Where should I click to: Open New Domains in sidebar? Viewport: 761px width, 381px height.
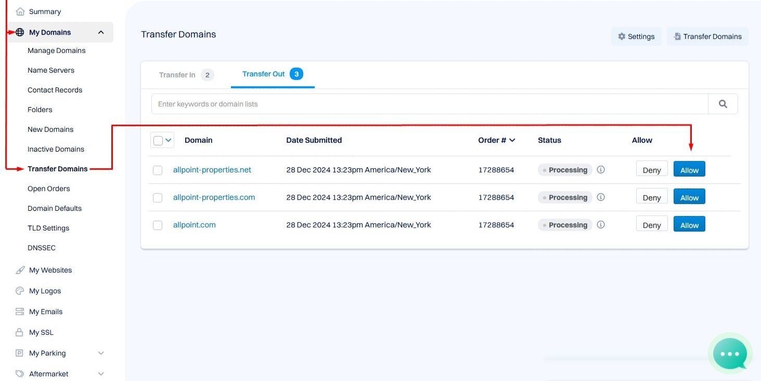click(50, 129)
